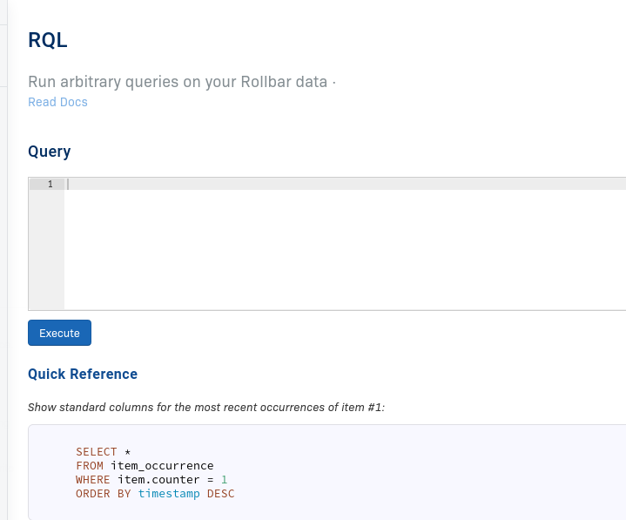626x520 pixels.
Task: Click the SELECT keyword in example query
Action: pyautogui.click(x=96, y=452)
